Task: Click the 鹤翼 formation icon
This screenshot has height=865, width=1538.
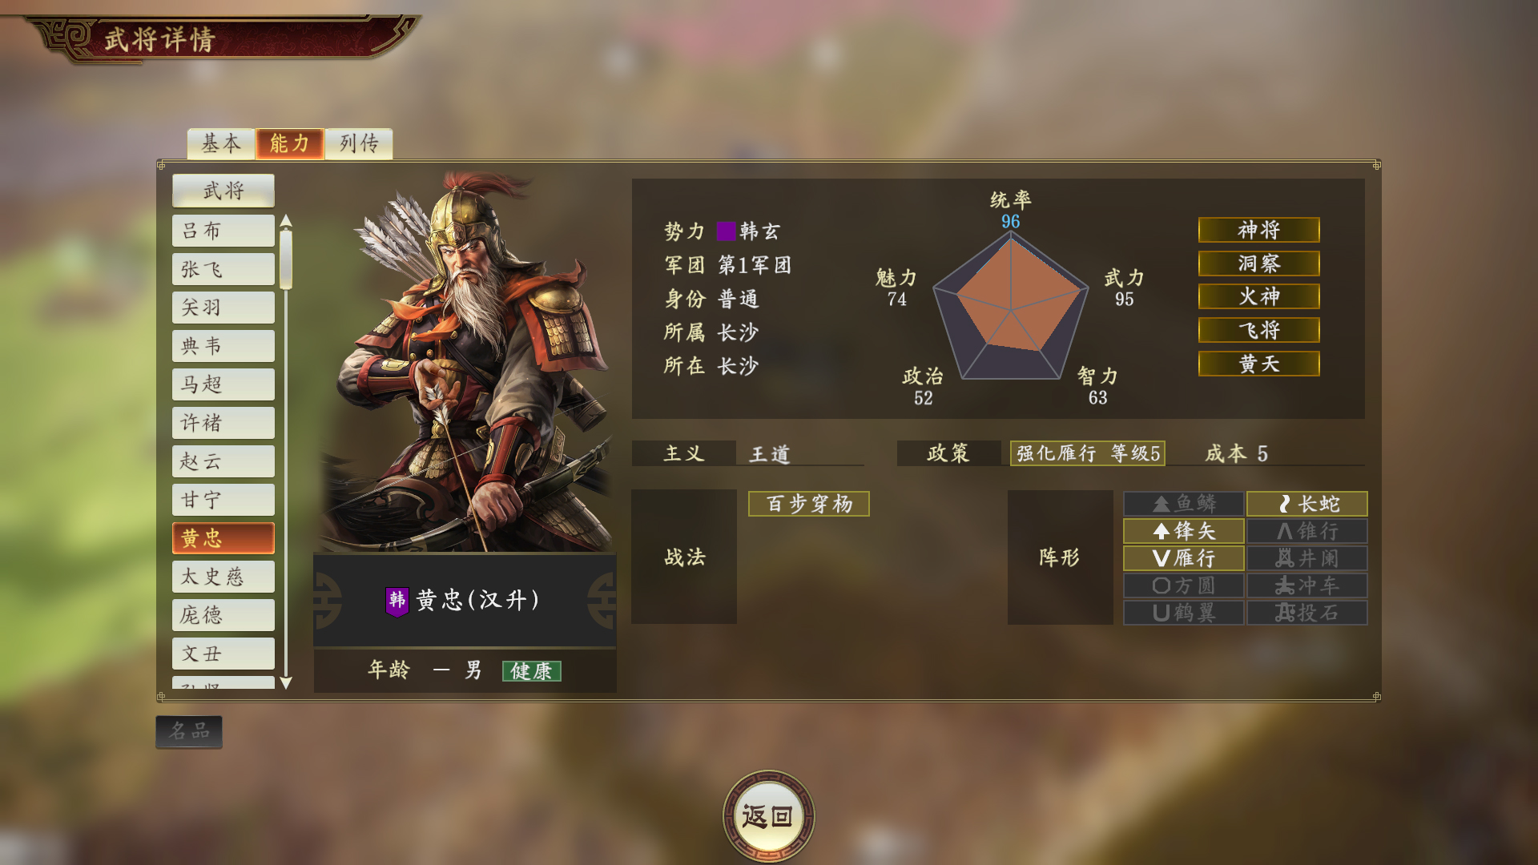Action: click(1183, 613)
